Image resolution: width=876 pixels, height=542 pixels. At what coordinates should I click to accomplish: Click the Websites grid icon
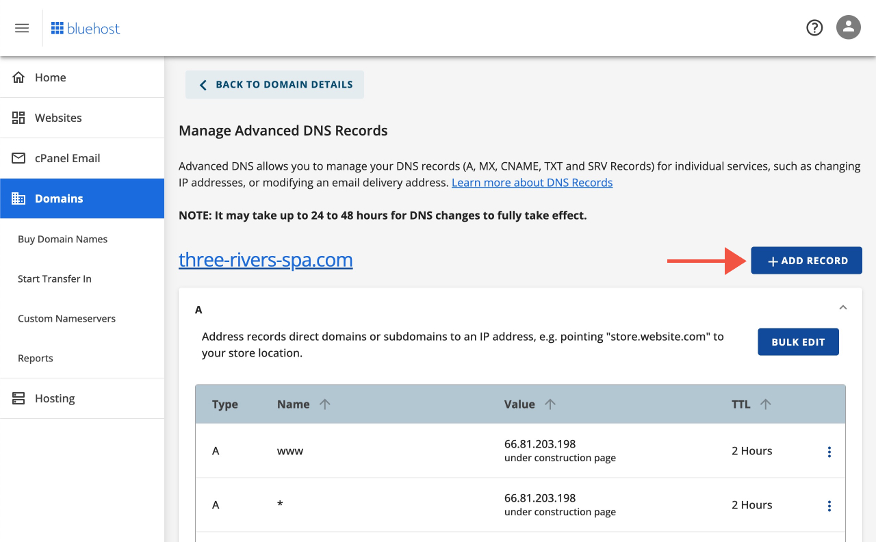(x=18, y=117)
